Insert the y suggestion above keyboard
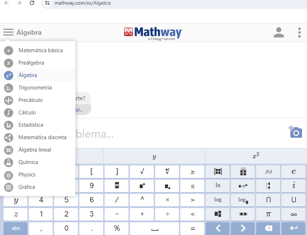The image size is (307, 235). [x=154, y=156]
